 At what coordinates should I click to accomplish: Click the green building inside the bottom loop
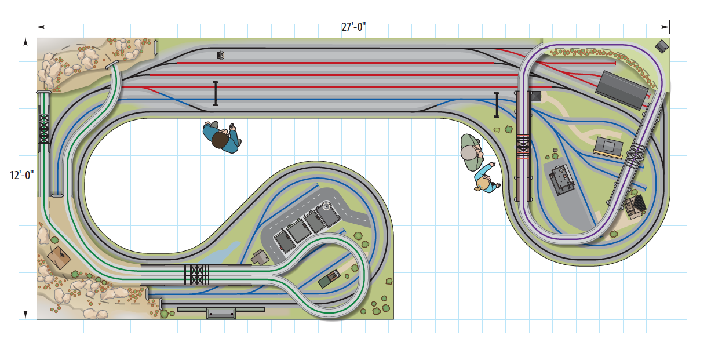329,279
